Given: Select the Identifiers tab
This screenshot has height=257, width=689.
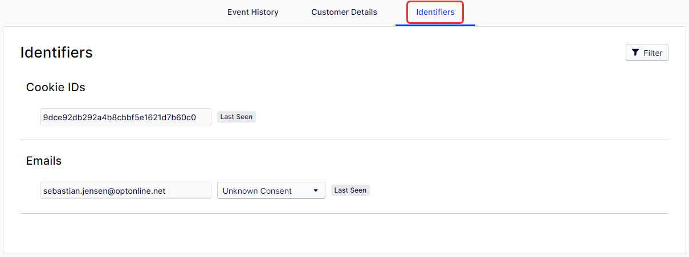Looking at the screenshot, I should tap(435, 12).
